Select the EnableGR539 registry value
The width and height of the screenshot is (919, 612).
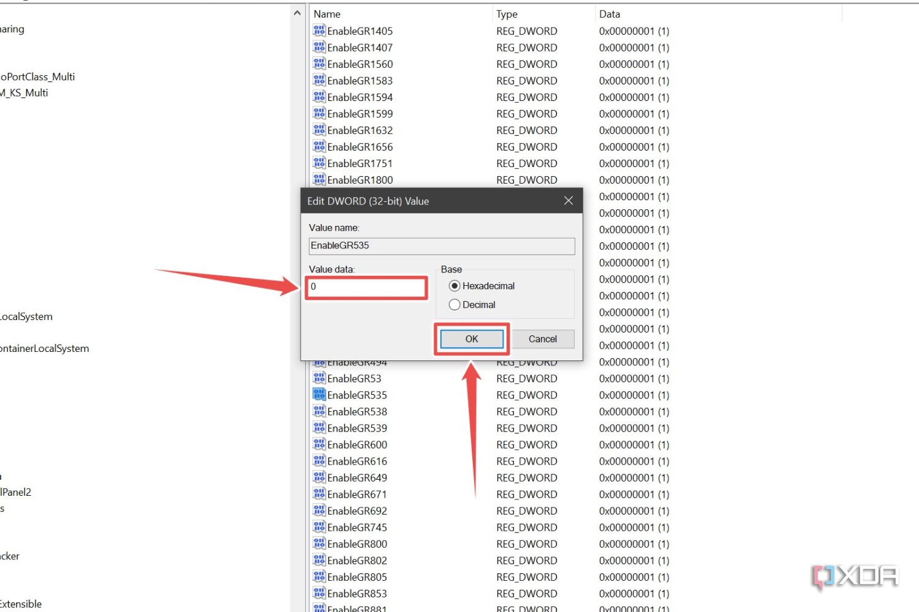[x=357, y=428]
